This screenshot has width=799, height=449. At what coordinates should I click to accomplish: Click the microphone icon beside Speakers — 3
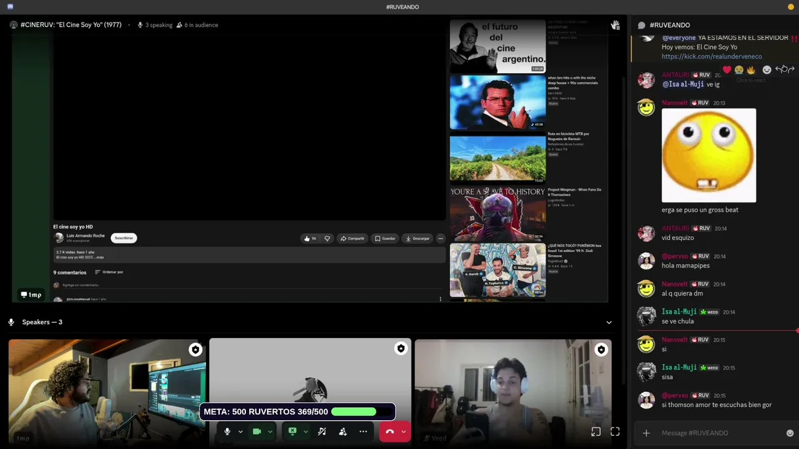tap(11, 322)
